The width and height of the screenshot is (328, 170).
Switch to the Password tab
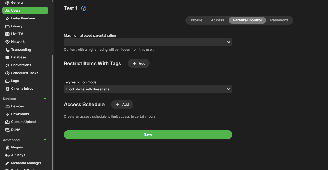click(x=279, y=20)
